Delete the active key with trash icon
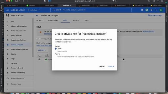Image resolution: width=168 pixels, height=94 pixels. pyautogui.click(x=124, y=59)
